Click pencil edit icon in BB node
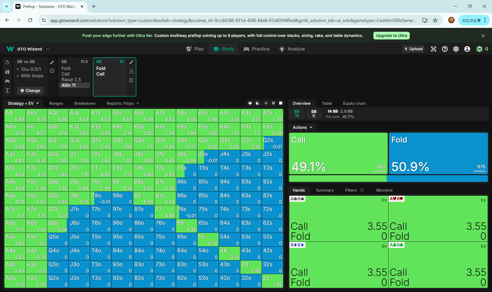 click(131, 62)
